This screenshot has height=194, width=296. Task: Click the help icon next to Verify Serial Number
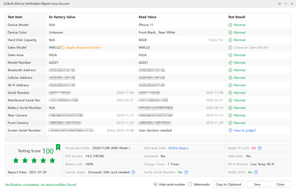(x=186, y=172)
